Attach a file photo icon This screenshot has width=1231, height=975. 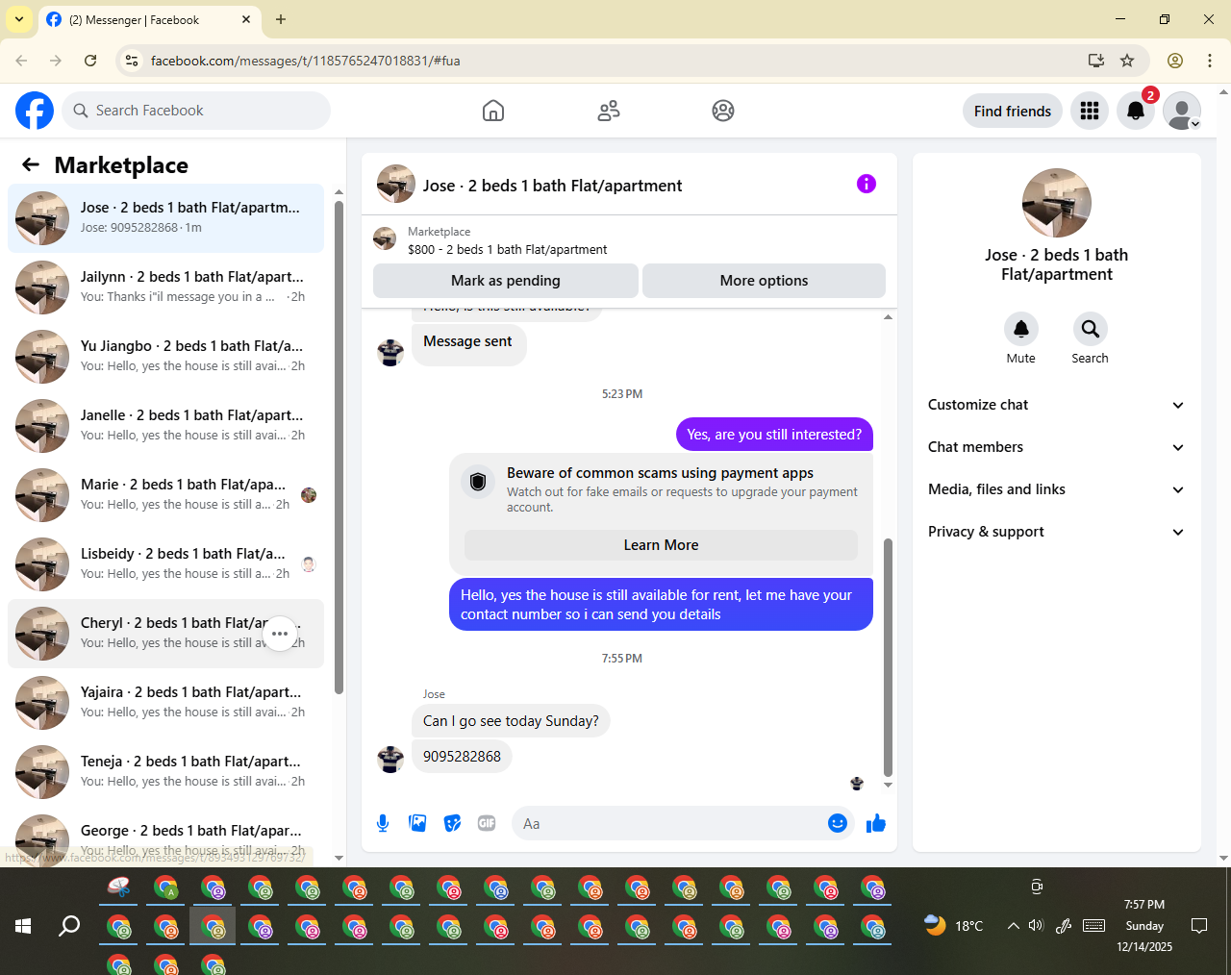tap(417, 823)
